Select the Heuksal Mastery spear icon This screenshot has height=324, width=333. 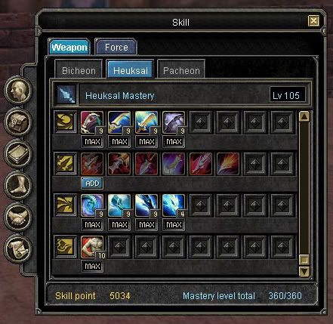[x=66, y=95]
